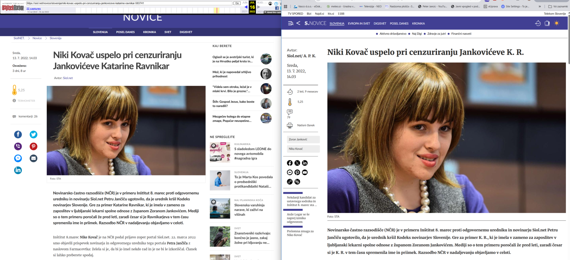Click the print article printer icon
Image resolution: width=570 pixels, height=260 pixels.
pyautogui.click(x=290, y=125)
